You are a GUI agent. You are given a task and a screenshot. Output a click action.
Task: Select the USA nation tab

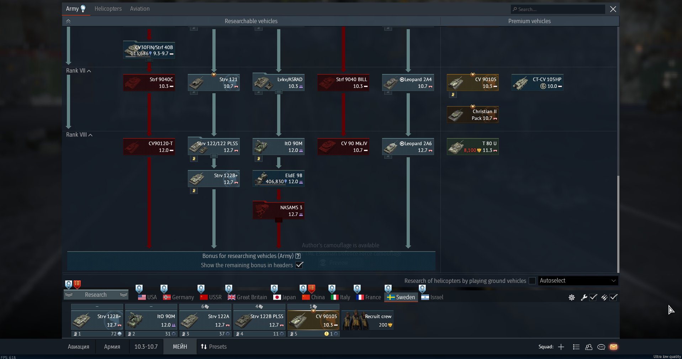(147, 297)
